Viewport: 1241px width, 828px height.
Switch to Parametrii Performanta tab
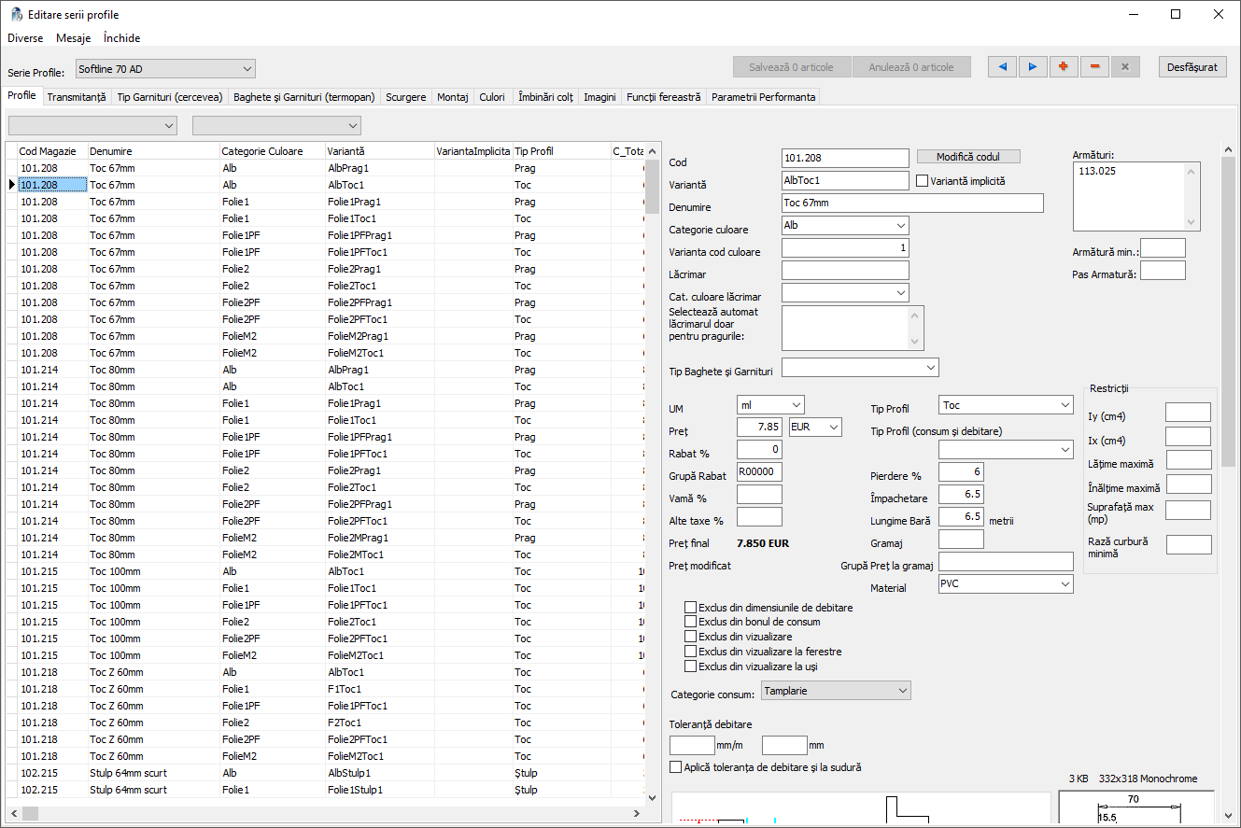(x=764, y=97)
